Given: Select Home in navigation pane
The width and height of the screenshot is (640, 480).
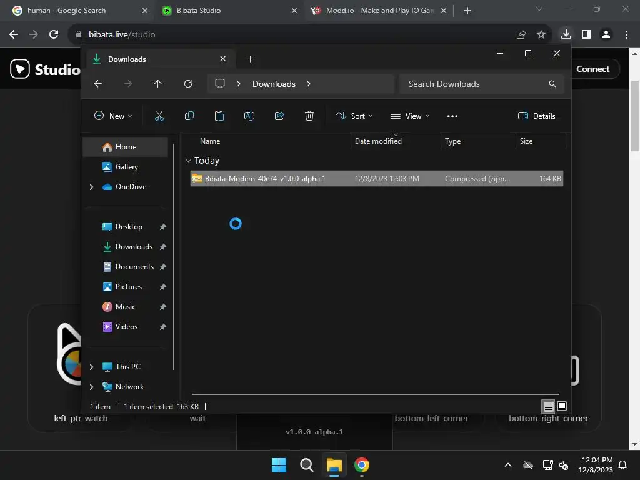Looking at the screenshot, I should coord(126,147).
